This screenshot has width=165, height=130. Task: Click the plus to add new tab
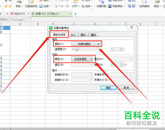[76, 14]
